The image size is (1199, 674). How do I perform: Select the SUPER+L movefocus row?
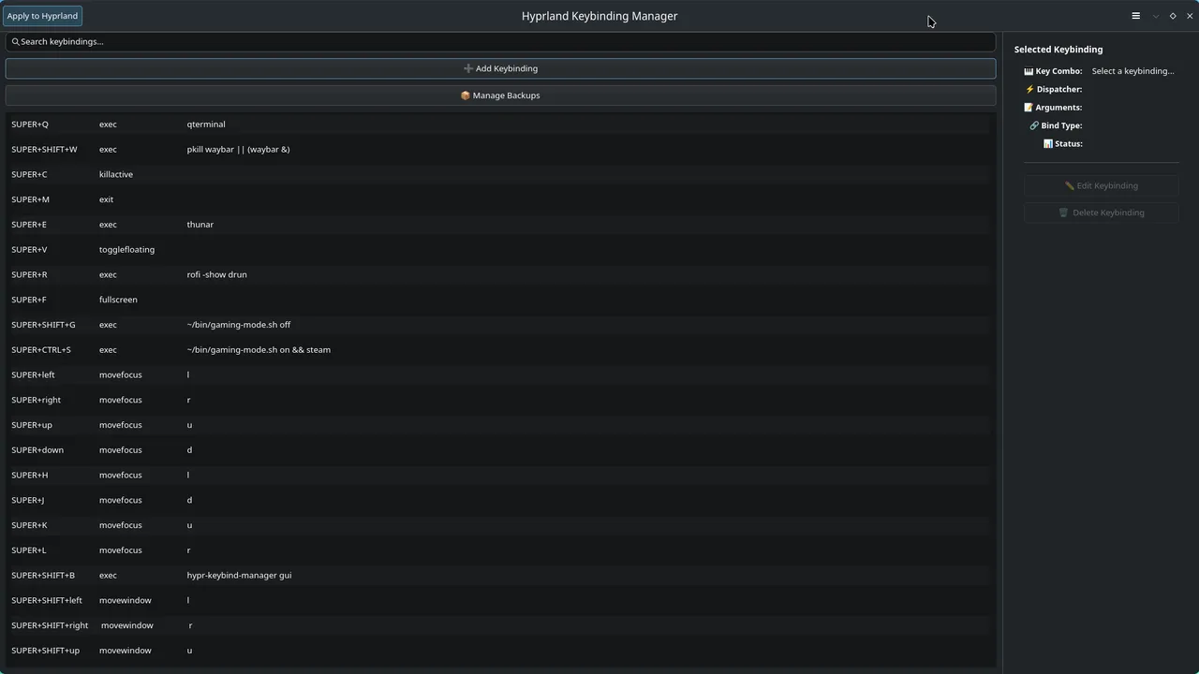point(498,550)
